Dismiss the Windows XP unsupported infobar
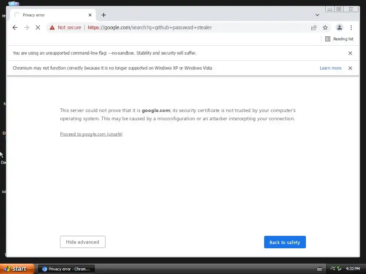The height and width of the screenshot is (274, 366). (350, 68)
